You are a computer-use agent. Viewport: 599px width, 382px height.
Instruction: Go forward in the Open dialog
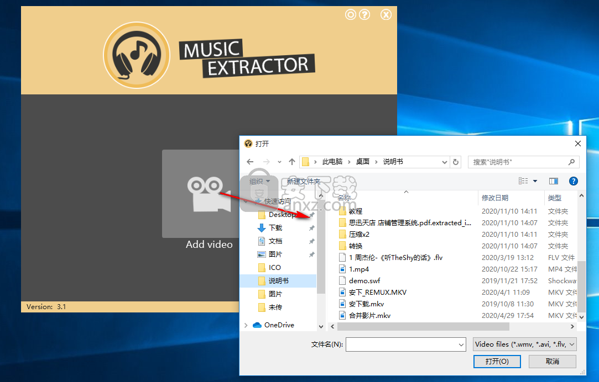click(x=266, y=162)
